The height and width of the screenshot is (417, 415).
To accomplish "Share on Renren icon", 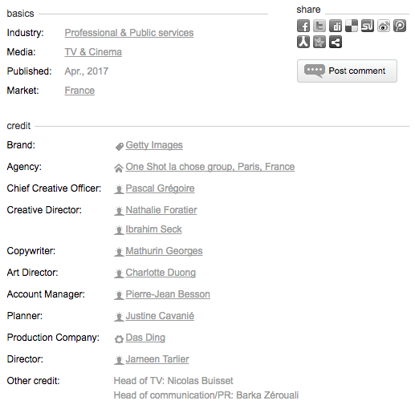I will (303, 42).
